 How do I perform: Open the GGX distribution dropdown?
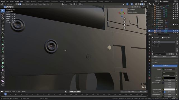coord(169,73)
